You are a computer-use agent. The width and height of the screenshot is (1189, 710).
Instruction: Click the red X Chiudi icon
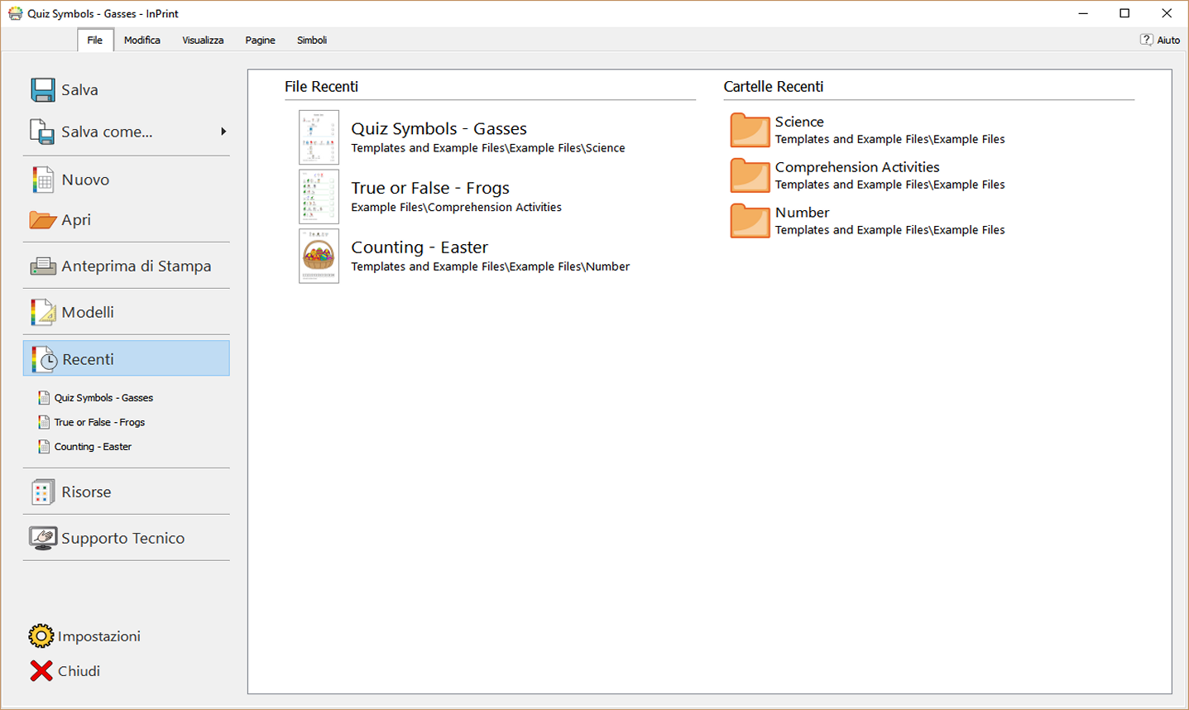(x=41, y=671)
